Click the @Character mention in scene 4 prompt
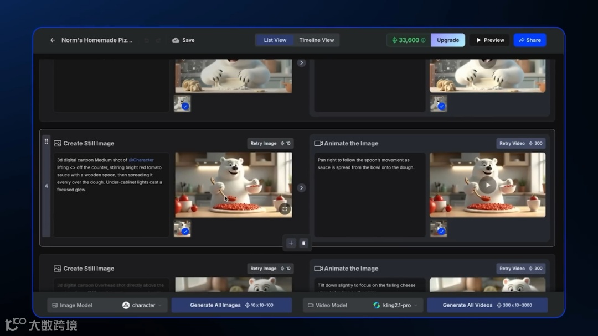Screen dimensions: 598x336 click(x=141, y=160)
